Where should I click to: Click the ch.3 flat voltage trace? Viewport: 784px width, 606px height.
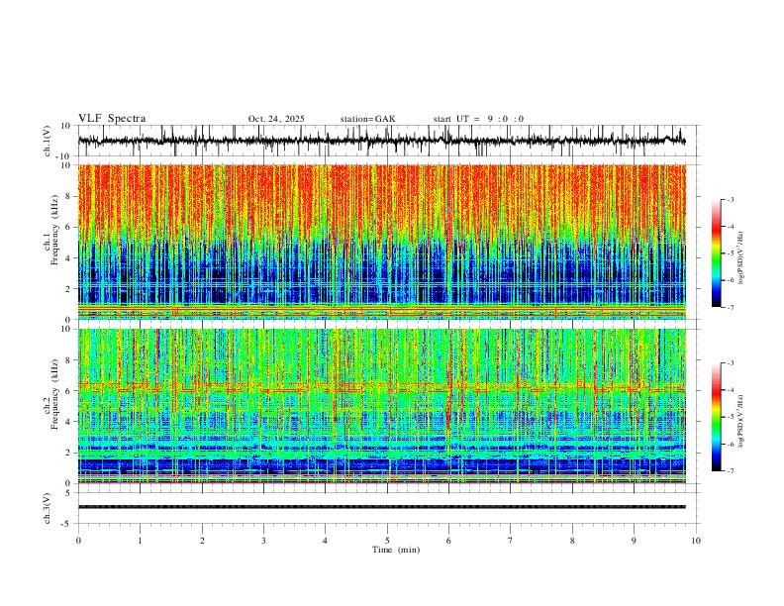coord(382,507)
